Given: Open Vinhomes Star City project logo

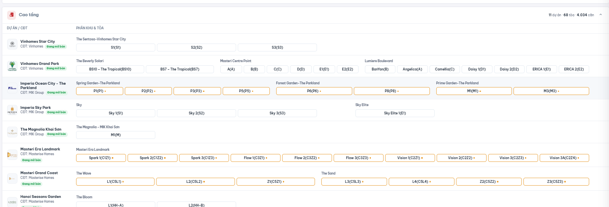Looking at the screenshot, I should [x=12, y=44].
